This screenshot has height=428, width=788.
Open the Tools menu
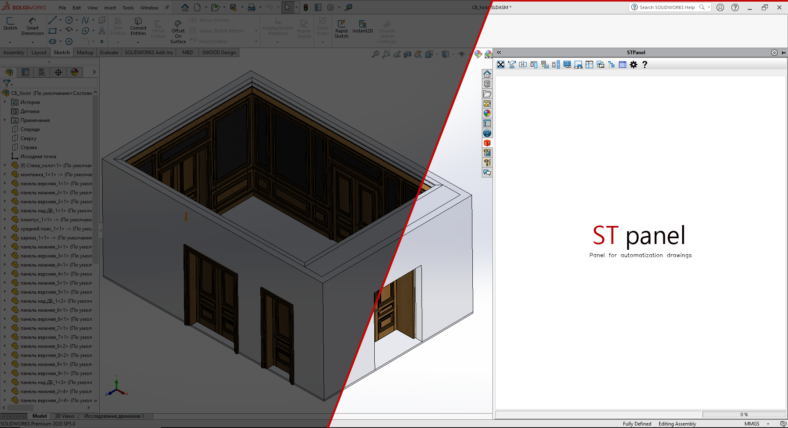click(x=128, y=8)
